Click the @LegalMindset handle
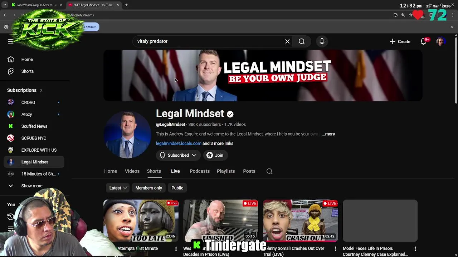The width and height of the screenshot is (458, 257). coord(170,125)
